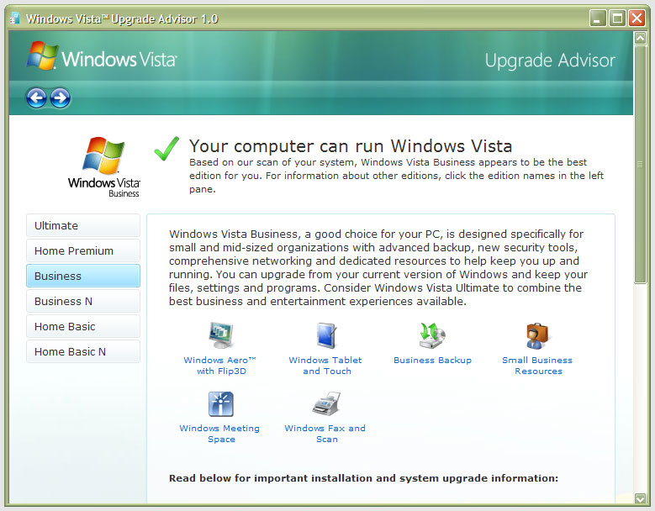Click the green checkmark status icon

(166, 148)
